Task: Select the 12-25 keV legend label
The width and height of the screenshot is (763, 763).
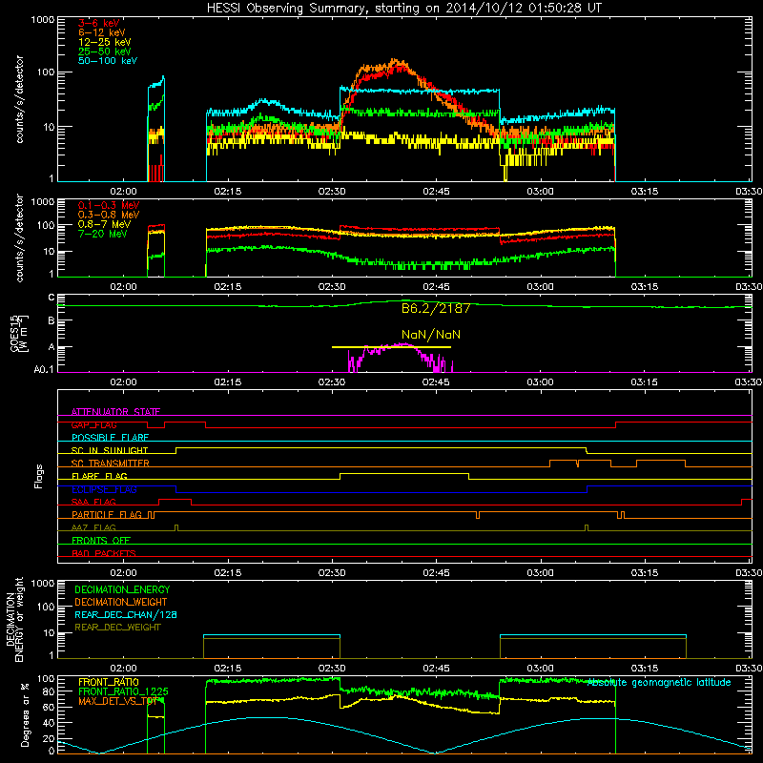Action: [x=105, y=42]
